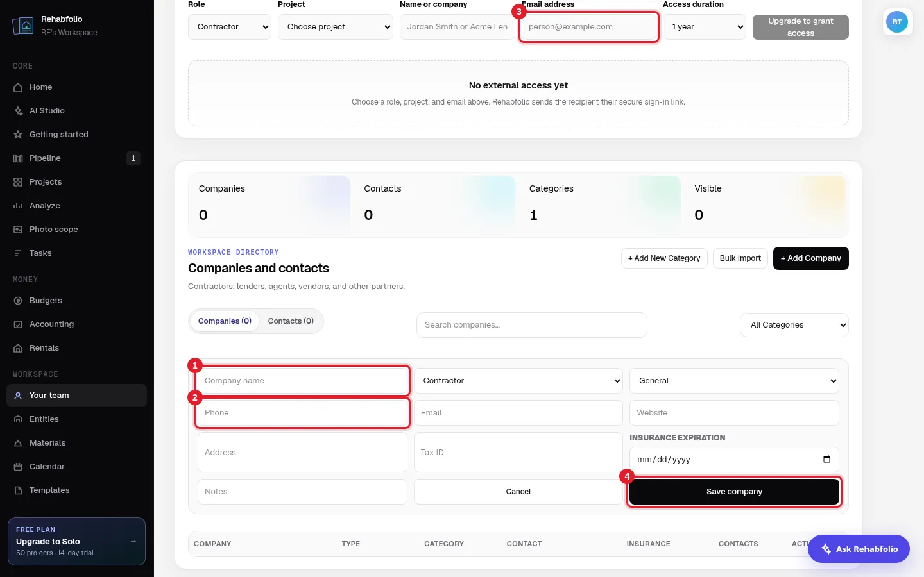Click the TYPE column header

tap(351, 544)
